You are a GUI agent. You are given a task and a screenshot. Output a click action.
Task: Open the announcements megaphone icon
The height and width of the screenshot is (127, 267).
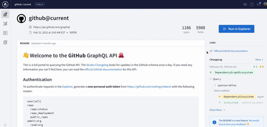pos(259,4)
